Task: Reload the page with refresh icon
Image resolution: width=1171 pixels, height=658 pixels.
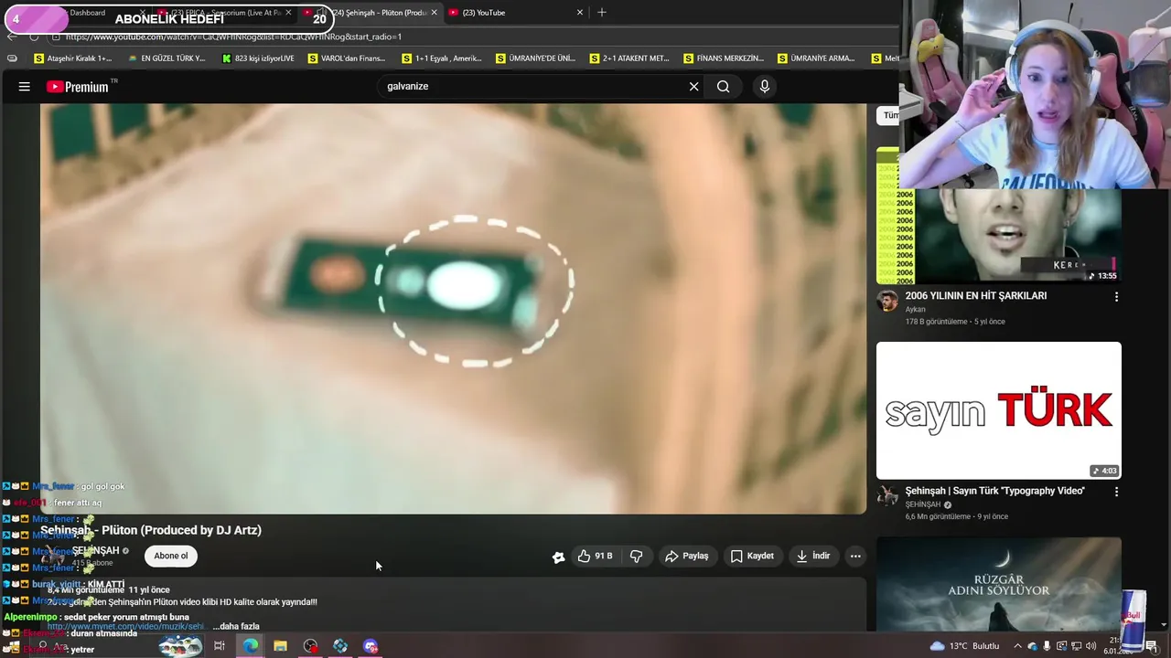Action: point(34,37)
